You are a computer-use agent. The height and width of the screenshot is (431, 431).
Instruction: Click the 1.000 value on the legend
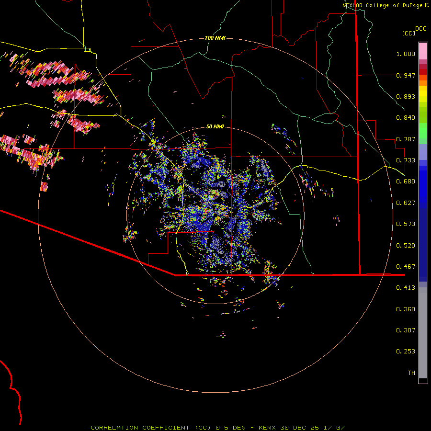(406, 54)
